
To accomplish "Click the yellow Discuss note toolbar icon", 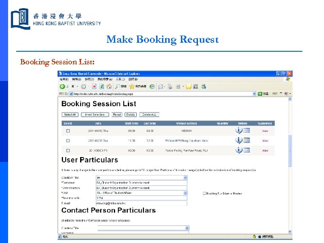I will tap(188, 86).
